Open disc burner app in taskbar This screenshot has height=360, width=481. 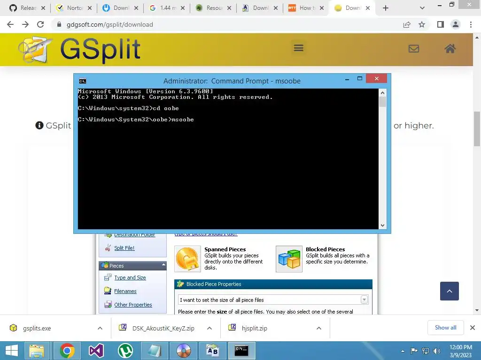coord(184,351)
